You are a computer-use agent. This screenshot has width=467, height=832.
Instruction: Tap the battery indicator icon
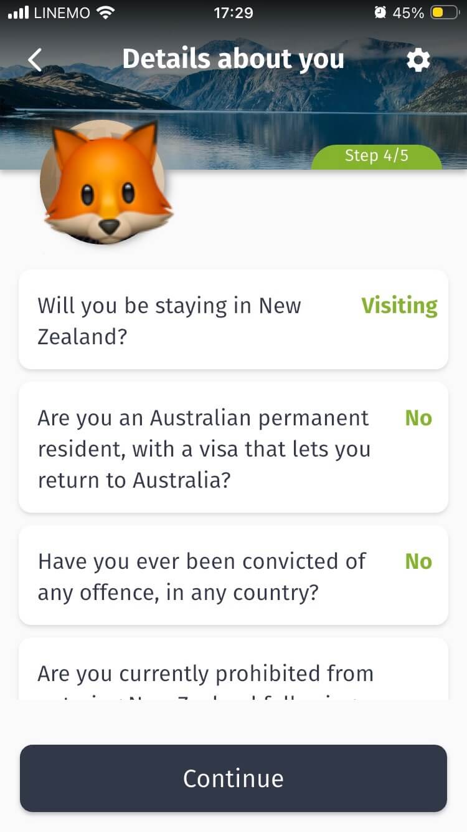[445, 12]
